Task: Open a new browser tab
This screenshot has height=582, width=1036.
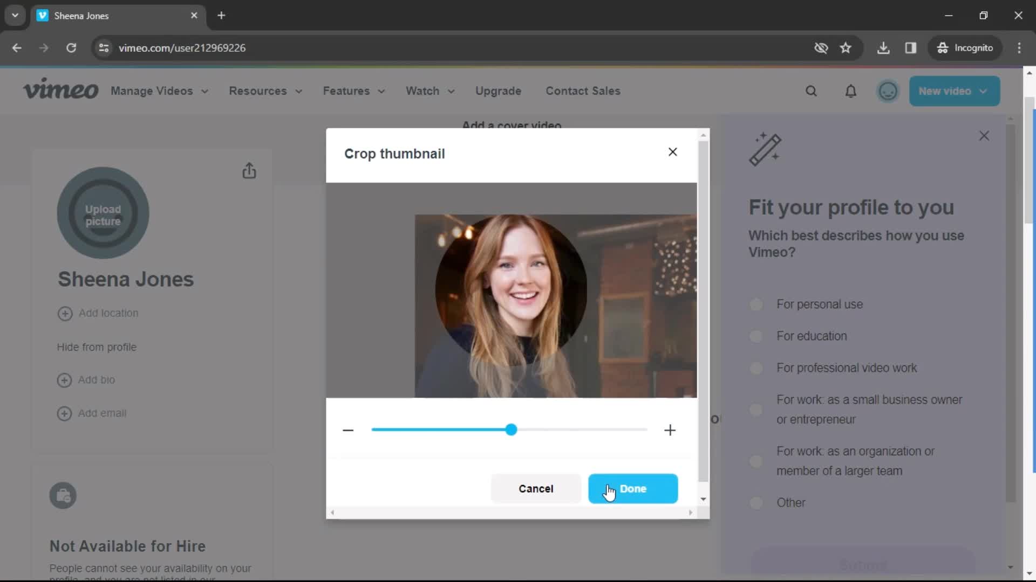Action: (x=221, y=16)
